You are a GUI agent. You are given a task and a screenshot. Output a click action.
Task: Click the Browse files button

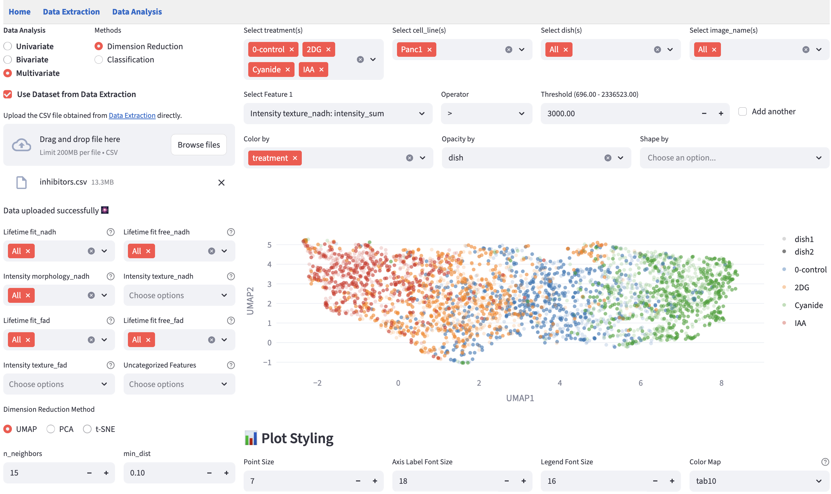click(199, 145)
